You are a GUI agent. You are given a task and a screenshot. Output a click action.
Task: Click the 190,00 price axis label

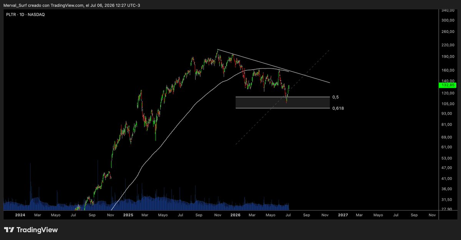448,57
